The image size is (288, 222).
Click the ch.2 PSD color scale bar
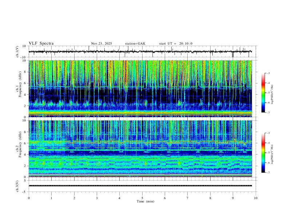click(x=263, y=153)
